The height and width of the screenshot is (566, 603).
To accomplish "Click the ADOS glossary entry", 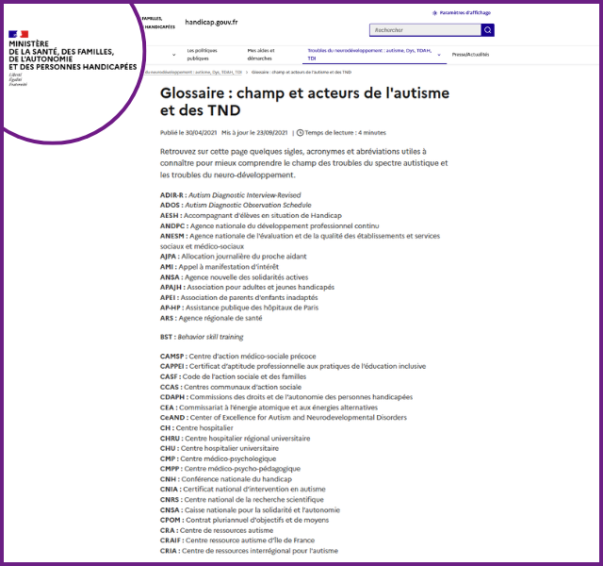I will (236, 205).
